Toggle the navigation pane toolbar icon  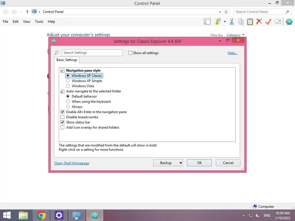tap(207, 22)
